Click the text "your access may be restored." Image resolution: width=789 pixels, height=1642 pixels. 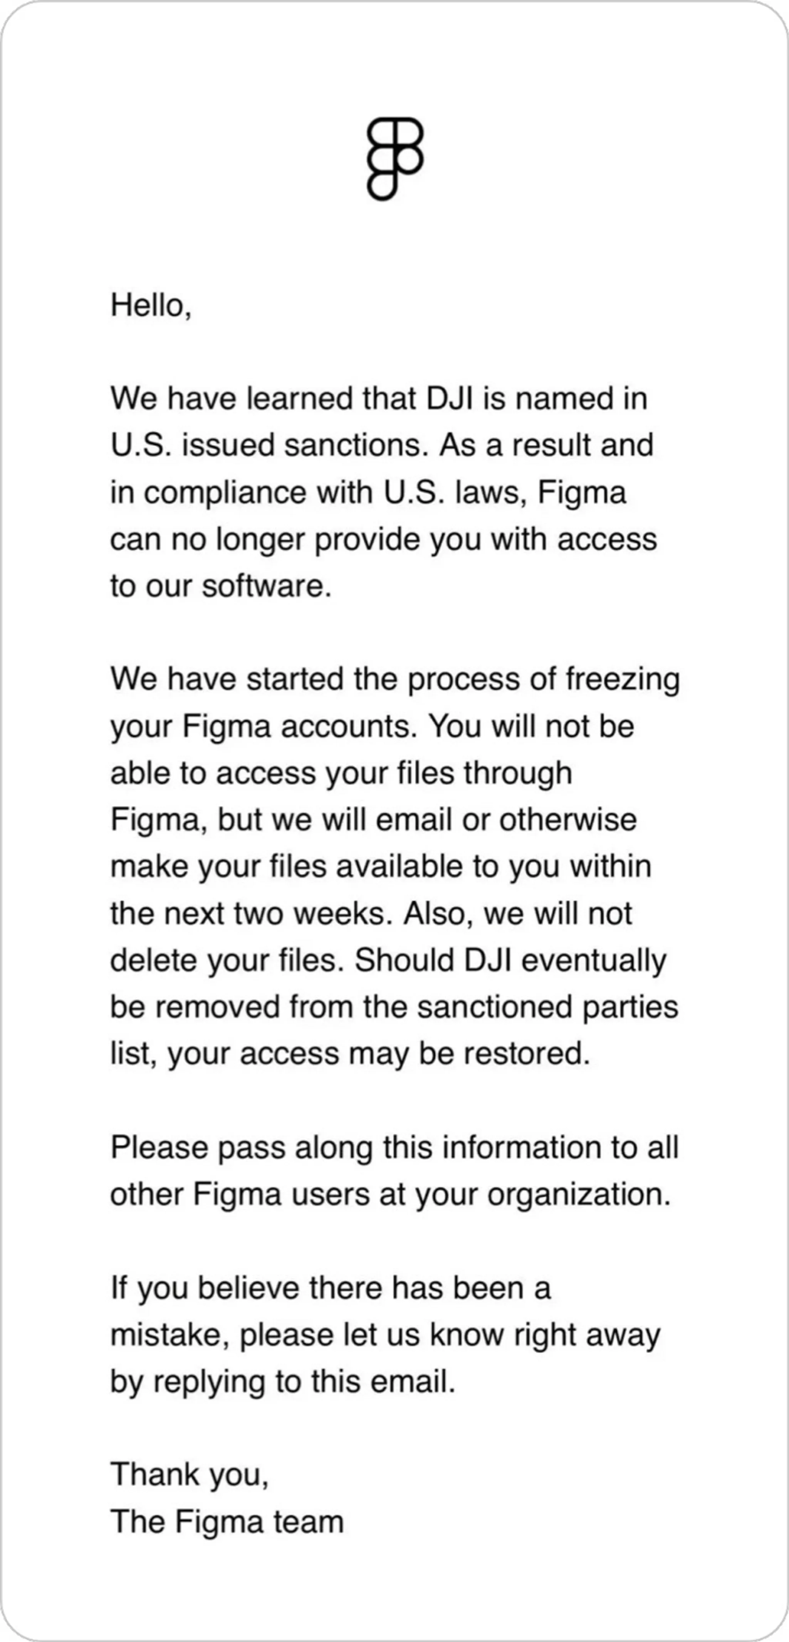(379, 1054)
